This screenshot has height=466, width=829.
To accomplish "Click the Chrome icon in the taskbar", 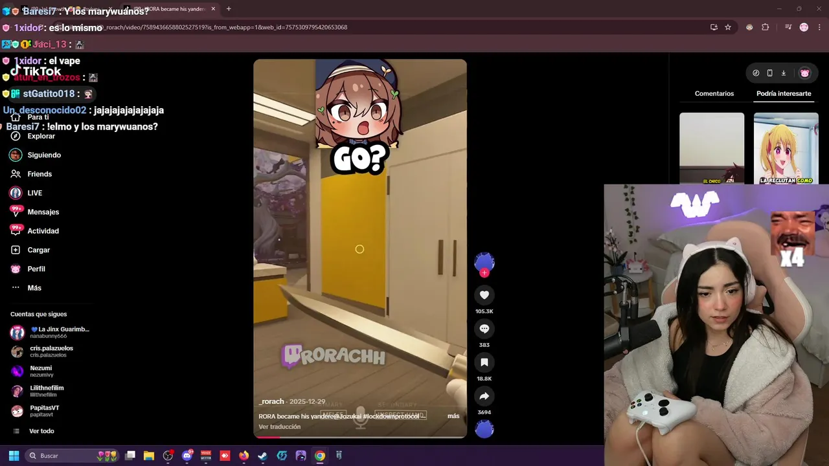I will [x=320, y=456].
